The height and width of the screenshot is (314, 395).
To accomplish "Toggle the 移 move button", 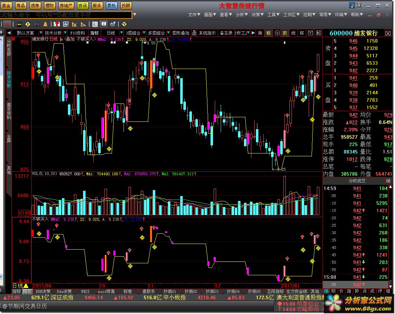I will 302,33.
